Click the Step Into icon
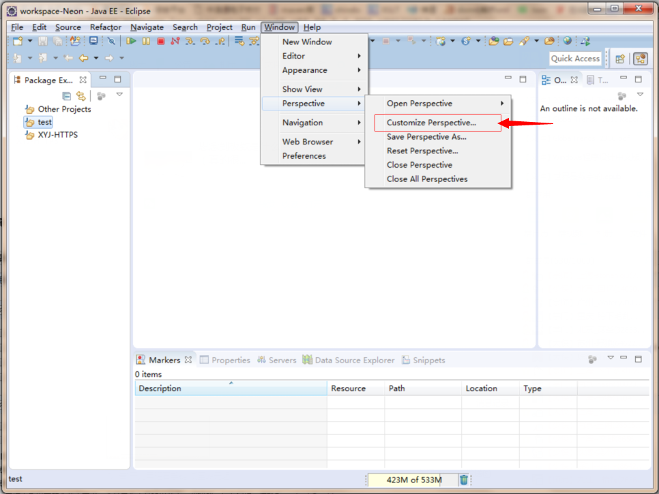 pos(190,41)
